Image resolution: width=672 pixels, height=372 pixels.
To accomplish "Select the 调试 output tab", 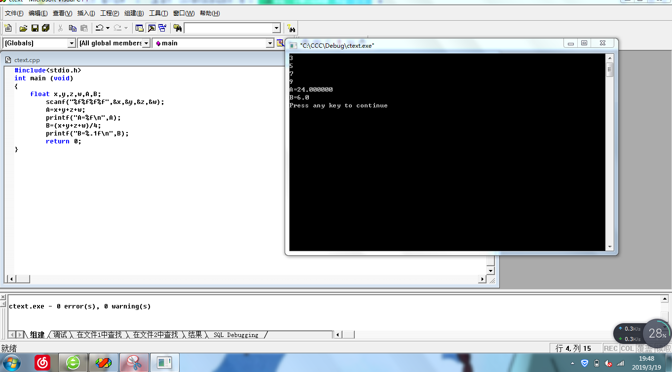I will pyautogui.click(x=60, y=335).
